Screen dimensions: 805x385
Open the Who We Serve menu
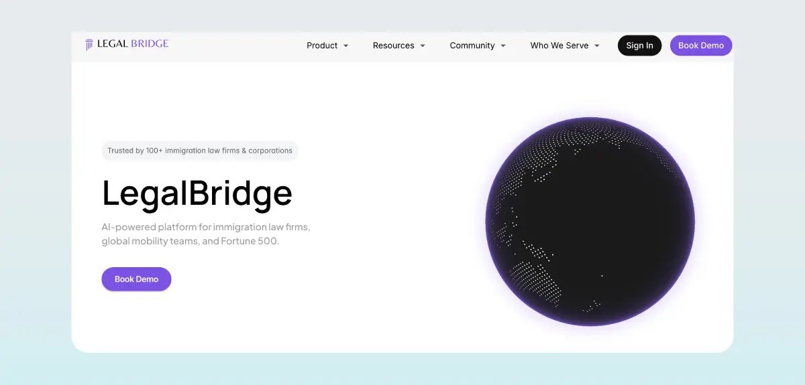[x=559, y=46]
